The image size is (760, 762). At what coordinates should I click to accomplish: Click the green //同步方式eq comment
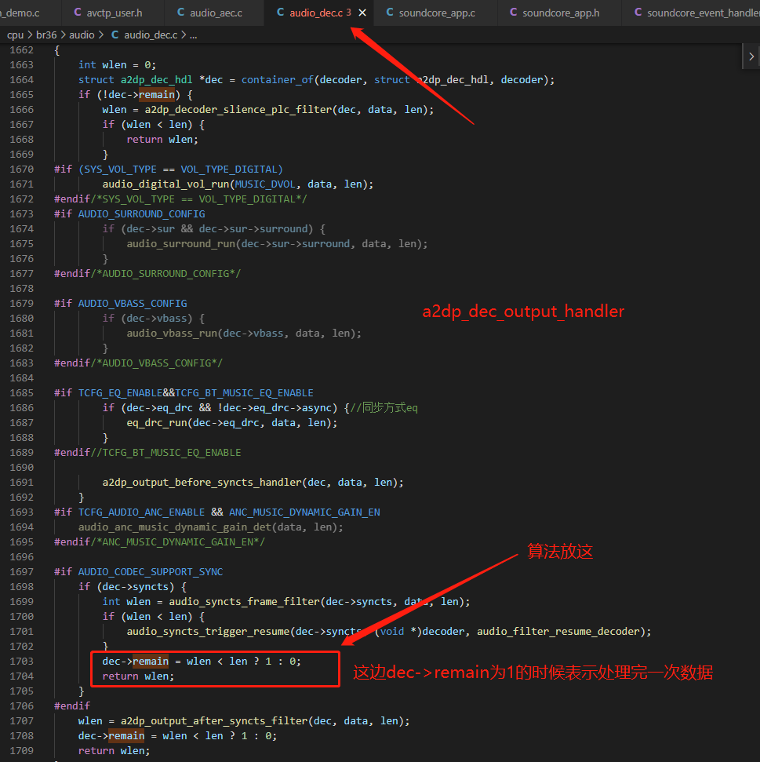tap(384, 408)
